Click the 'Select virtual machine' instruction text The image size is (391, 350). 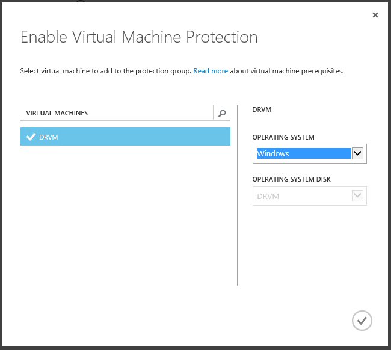pos(105,71)
